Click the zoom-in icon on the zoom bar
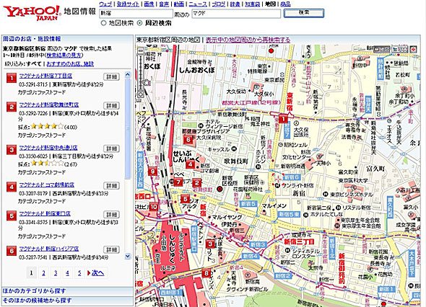Screen dimensions: 426x307 click(x=141, y=50)
